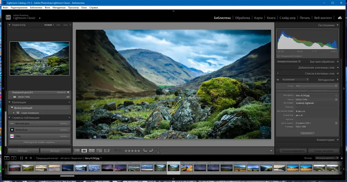
Task: Click the Экспорт button
Action: (x=55, y=151)
